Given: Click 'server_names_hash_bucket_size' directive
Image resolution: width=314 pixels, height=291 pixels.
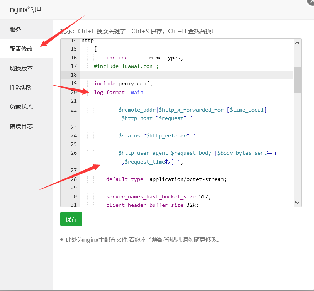Looking at the screenshot, I should pyautogui.click(x=151, y=196).
